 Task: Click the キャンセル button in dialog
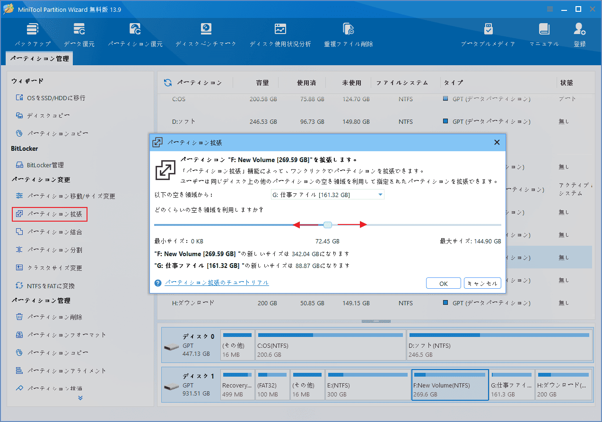pos(482,284)
